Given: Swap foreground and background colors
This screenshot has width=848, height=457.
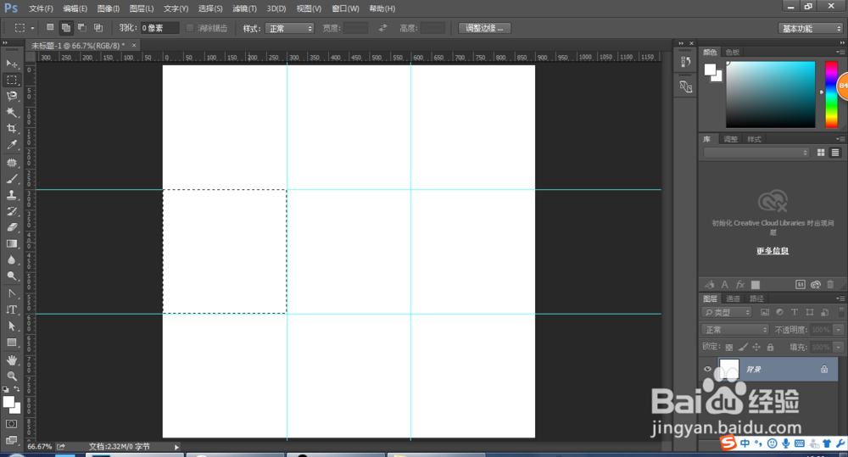Looking at the screenshot, I should 17,389.
